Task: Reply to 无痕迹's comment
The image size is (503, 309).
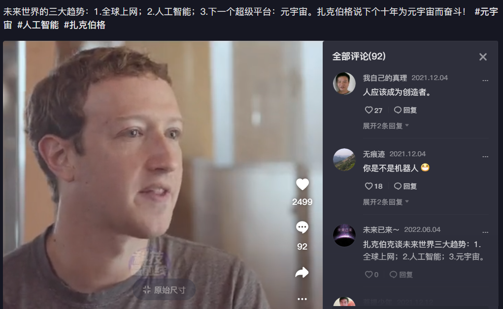Action: 405,186
